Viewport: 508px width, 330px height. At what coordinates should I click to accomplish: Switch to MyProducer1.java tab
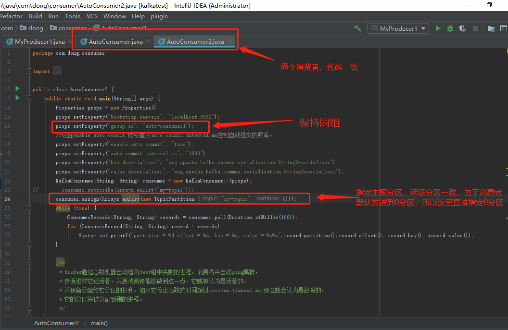pyautogui.click(x=39, y=41)
